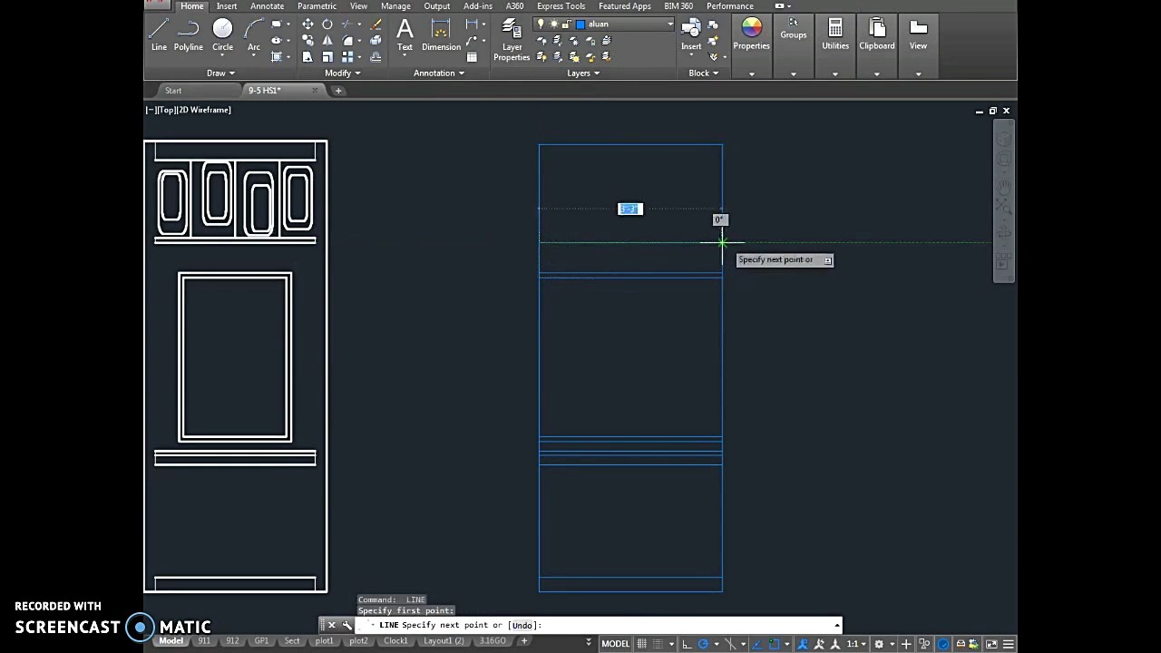Select the Line drawing tool
This screenshot has height=653, width=1161.
tap(159, 34)
